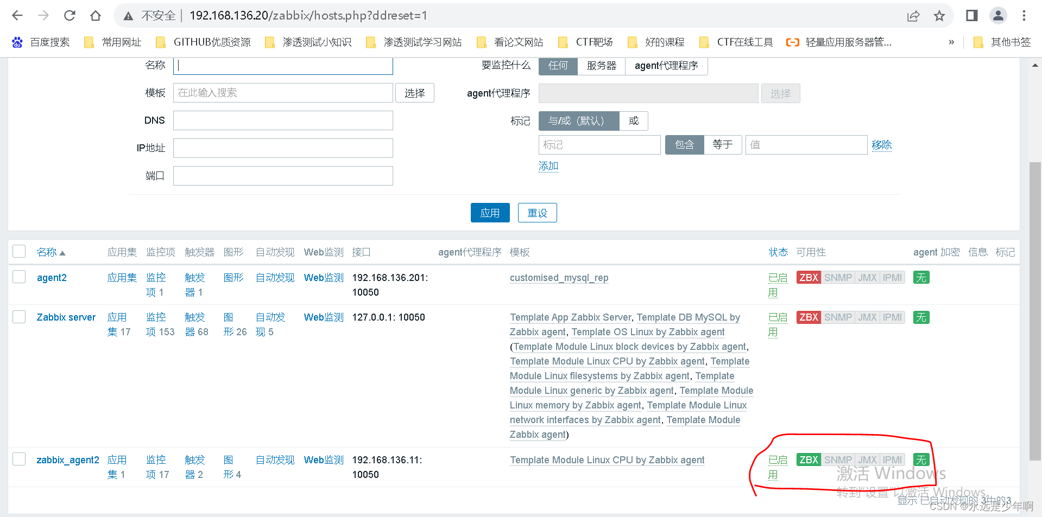Click the green ZBX availability badge of zabbix_agent2

click(809, 459)
